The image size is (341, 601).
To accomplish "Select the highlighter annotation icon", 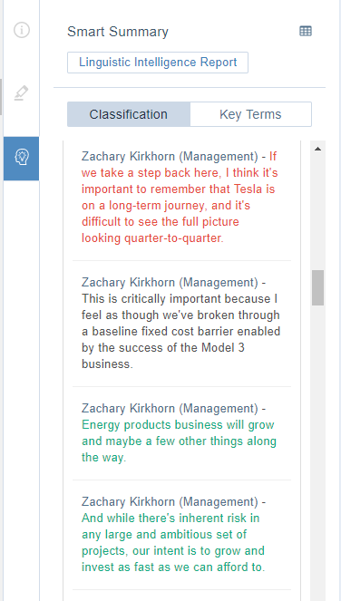I will [22, 93].
